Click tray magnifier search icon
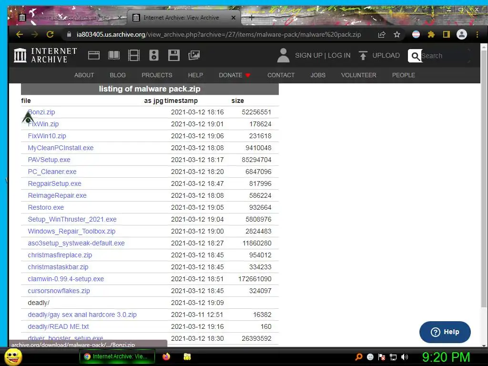488x366 pixels. pos(358,357)
